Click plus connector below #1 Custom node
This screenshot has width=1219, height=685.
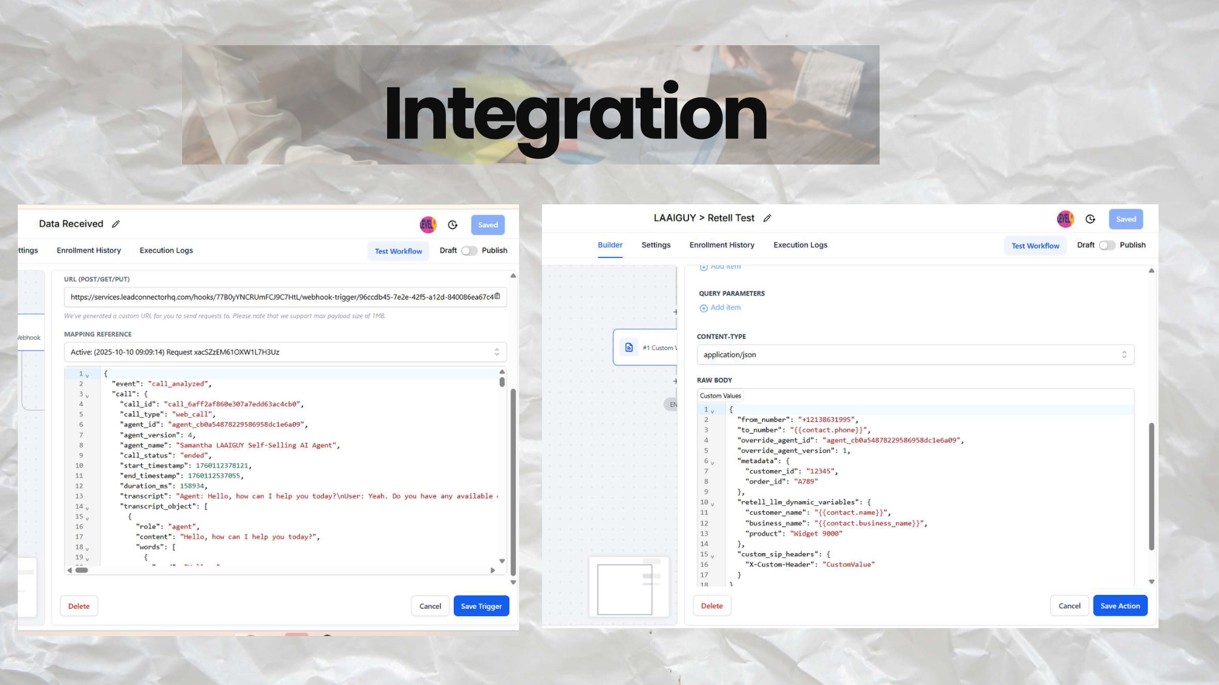tap(675, 381)
